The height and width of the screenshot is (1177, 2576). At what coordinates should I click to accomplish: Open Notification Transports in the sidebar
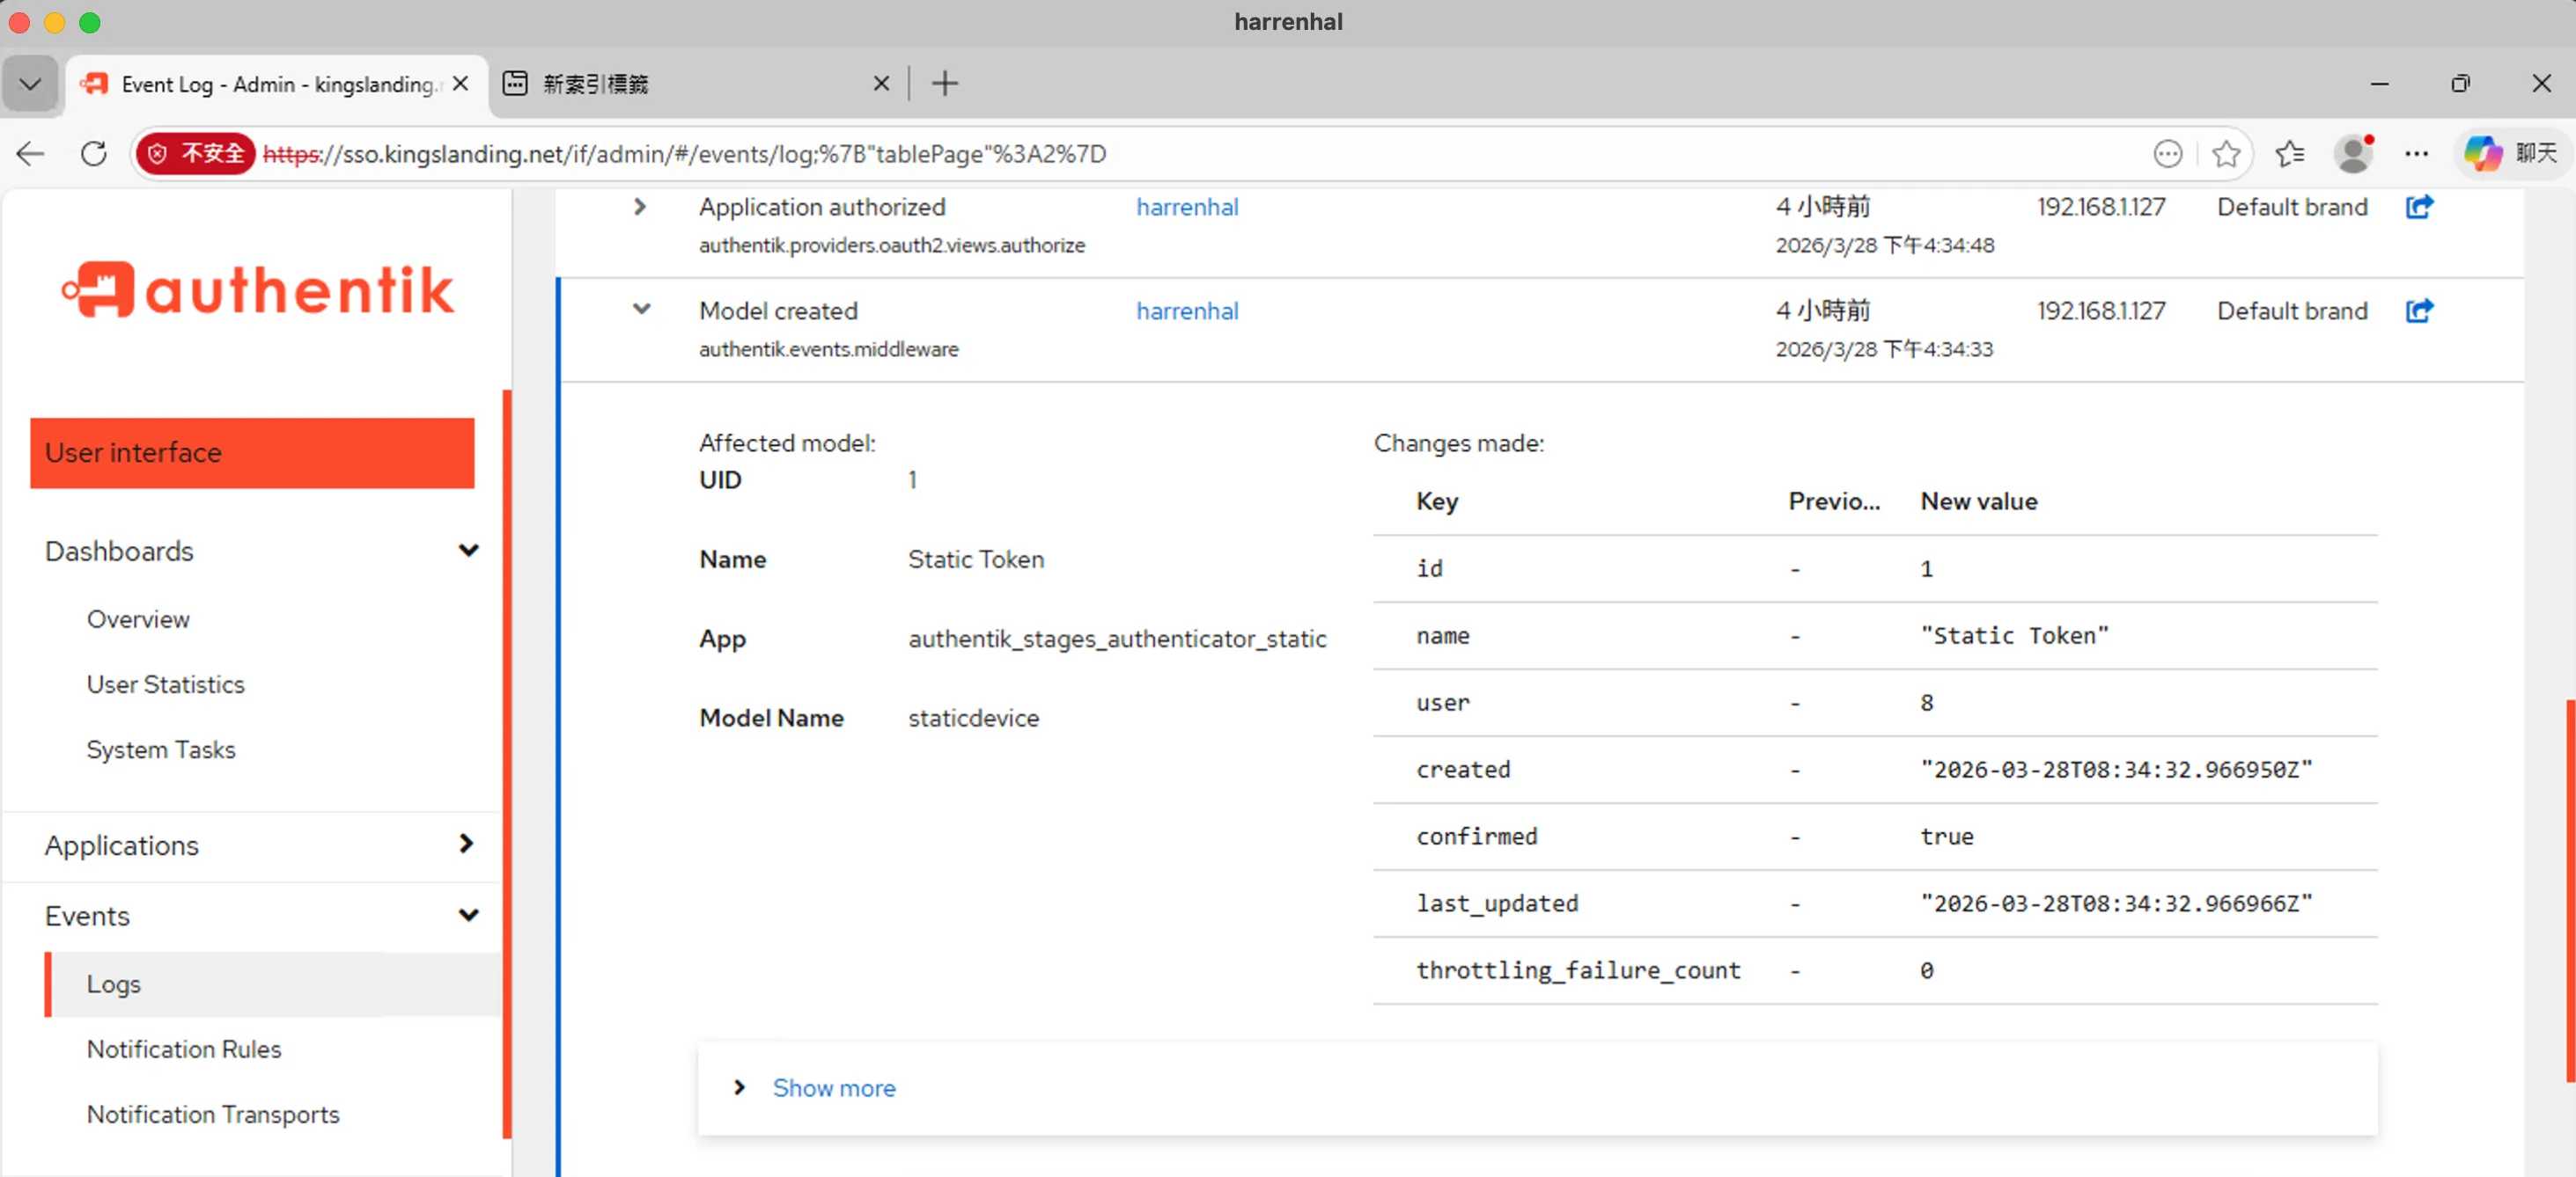pos(213,1114)
